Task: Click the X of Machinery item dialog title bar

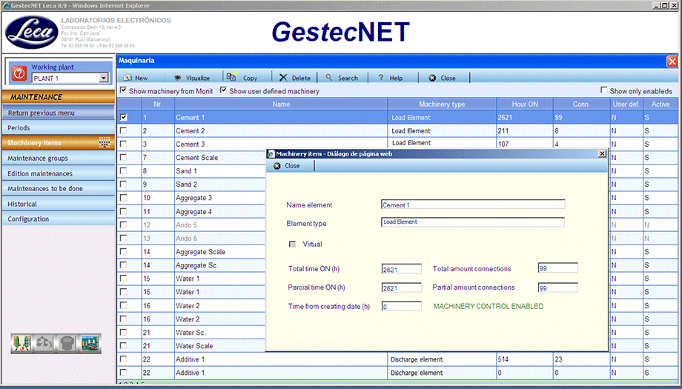Action: tap(602, 153)
